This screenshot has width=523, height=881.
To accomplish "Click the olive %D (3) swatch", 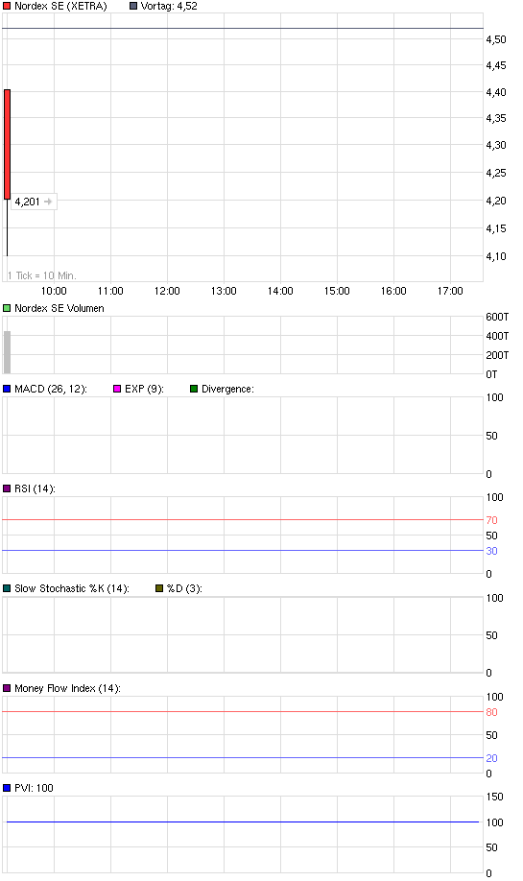I will (x=159, y=588).
